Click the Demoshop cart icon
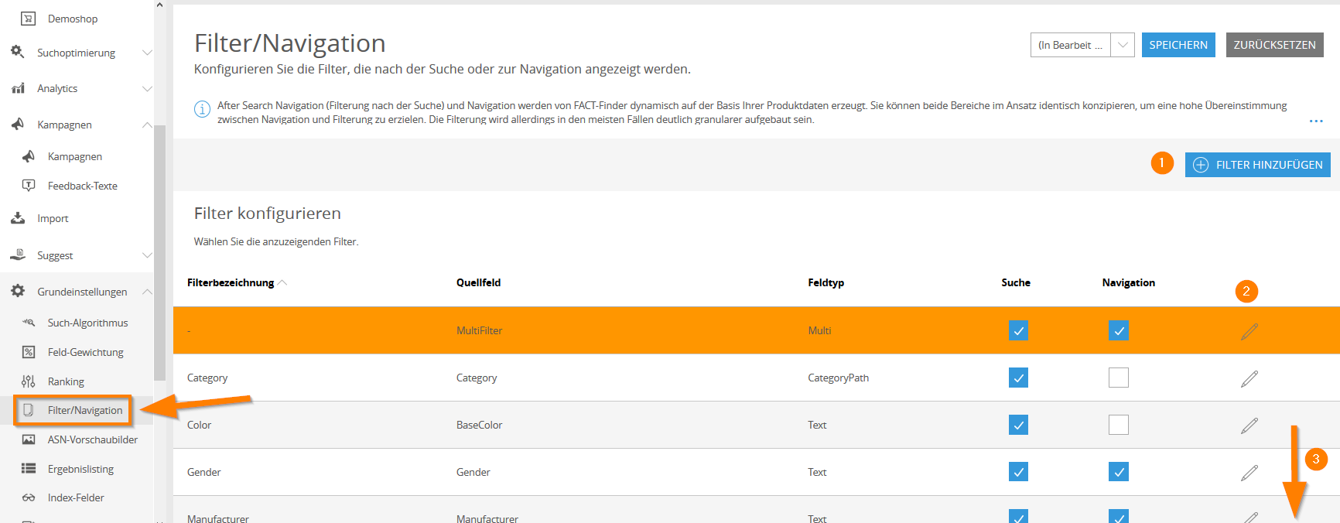 [x=29, y=19]
